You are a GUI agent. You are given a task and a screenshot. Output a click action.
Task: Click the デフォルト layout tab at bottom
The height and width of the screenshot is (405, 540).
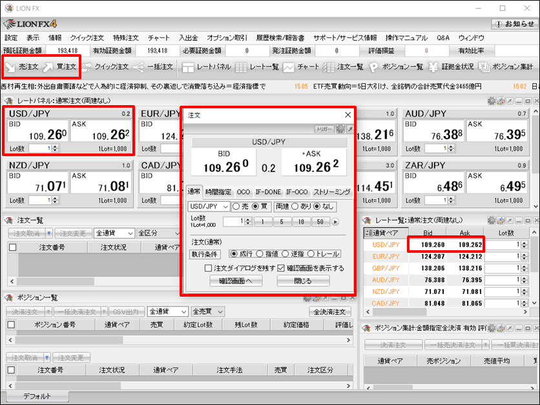pyautogui.click(x=37, y=397)
